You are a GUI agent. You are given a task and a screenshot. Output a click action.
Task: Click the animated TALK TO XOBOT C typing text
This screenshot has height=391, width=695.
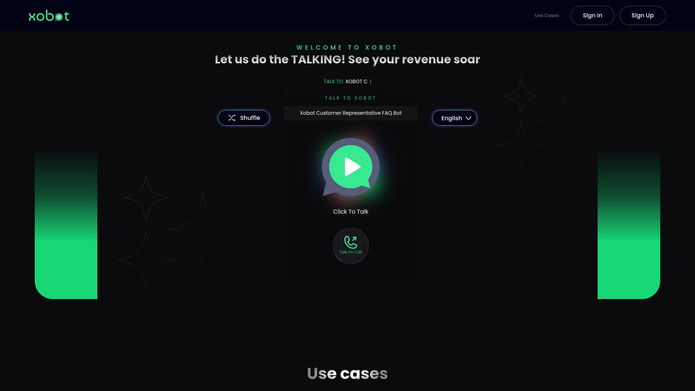pyautogui.click(x=347, y=81)
